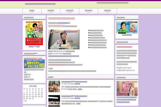Open the TV interview screenshot image
The width and height of the screenshot is (161, 107).
click(x=64, y=40)
